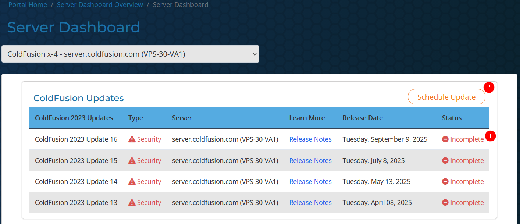Click the Release Date column header

362,118
